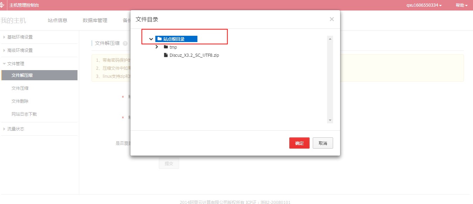The image size is (473, 204).
Task: Switch to the 数据库管理 tab
Action: click(x=95, y=20)
